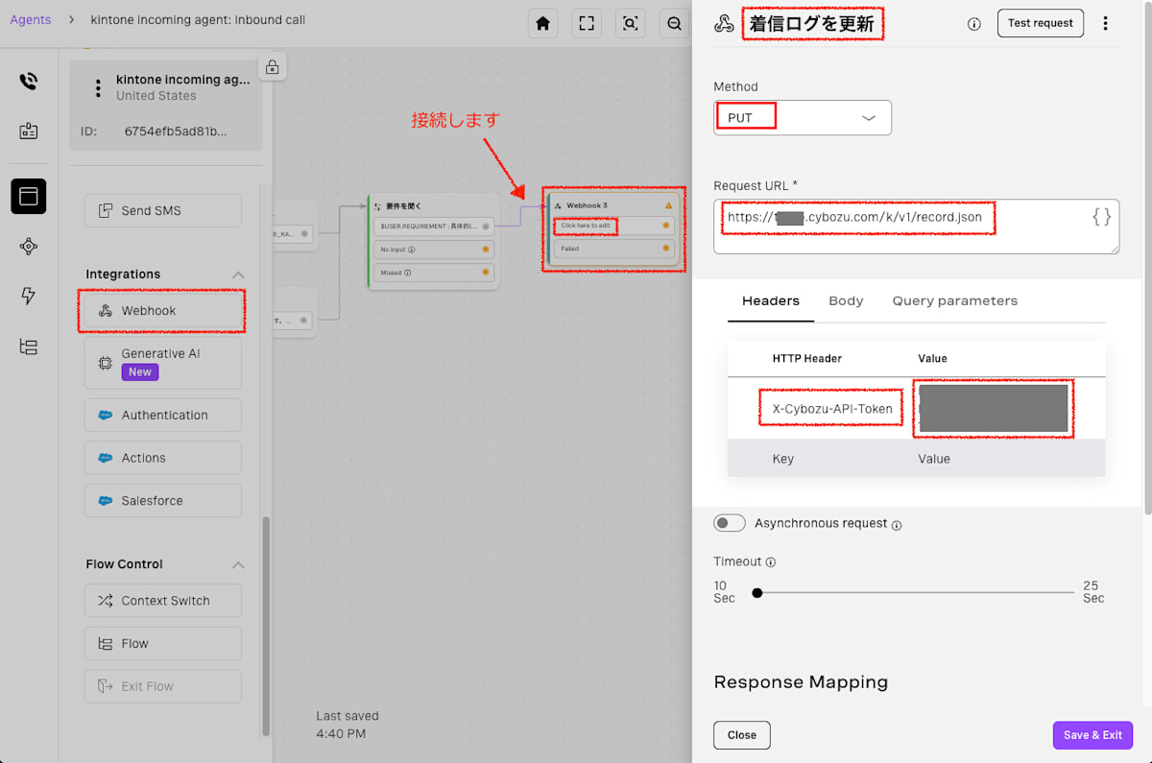
Task: Click the Test request button
Action: pos(1041,23)
